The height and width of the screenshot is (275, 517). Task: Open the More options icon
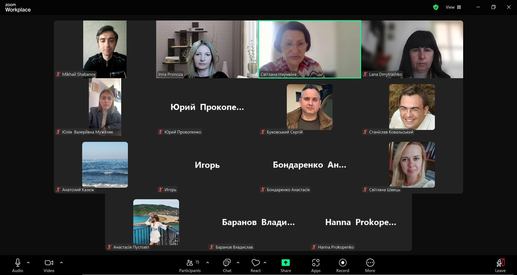[x=370, y=263]
